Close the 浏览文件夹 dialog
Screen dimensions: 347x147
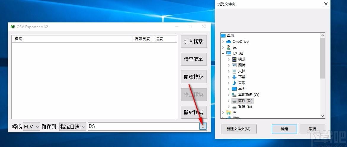tap(326, 4)
